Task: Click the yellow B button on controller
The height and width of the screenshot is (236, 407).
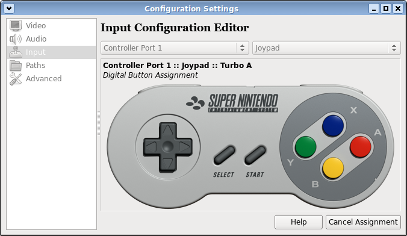Action: pyautogui.click(x=333, y=168)
